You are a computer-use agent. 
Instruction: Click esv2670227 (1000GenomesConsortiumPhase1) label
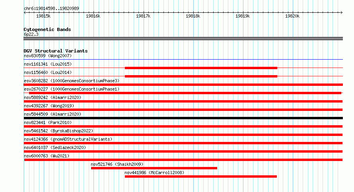pyautogui.click(x=72, y=89)
